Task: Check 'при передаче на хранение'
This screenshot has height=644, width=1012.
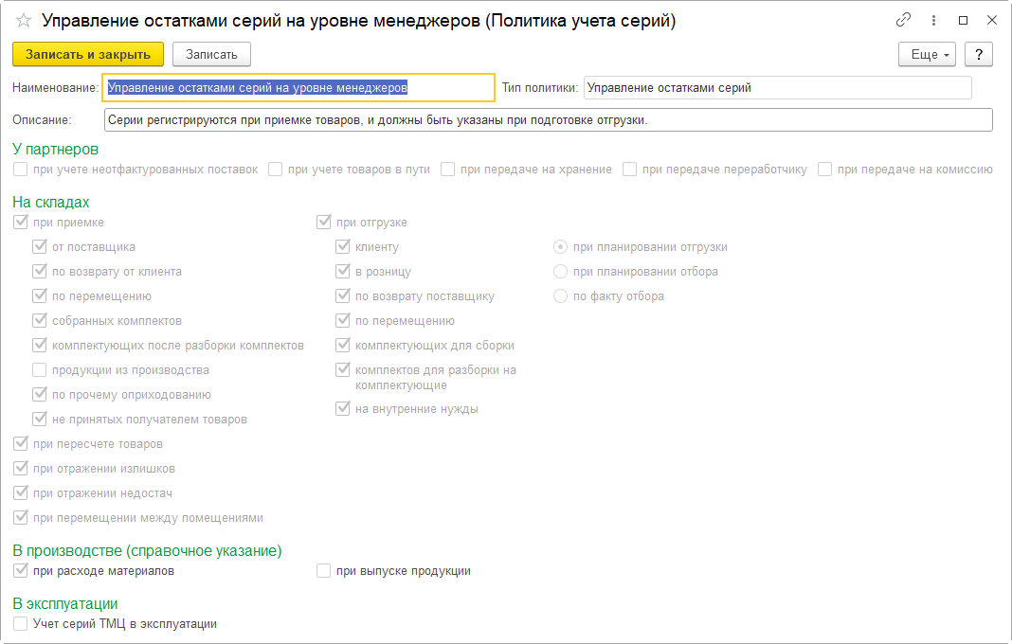Action: coord(448,170)
